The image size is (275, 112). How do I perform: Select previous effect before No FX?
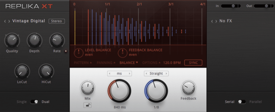click(212, 21)
